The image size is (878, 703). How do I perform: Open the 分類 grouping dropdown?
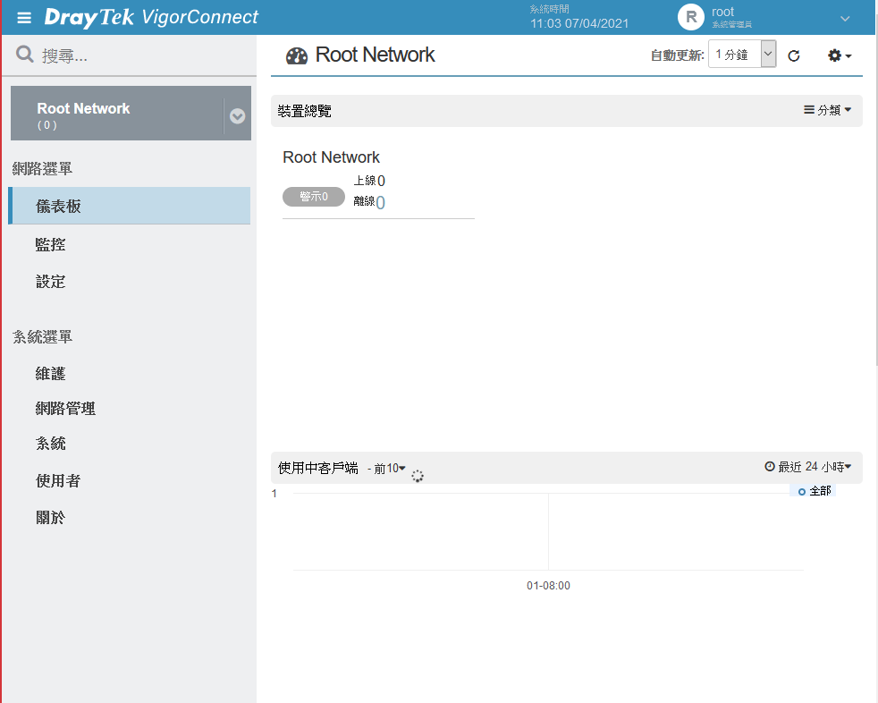click(828, 110)
